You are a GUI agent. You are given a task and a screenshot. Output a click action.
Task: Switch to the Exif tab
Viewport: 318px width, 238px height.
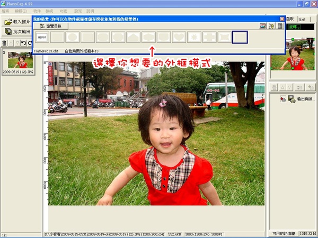pos(303,19)
